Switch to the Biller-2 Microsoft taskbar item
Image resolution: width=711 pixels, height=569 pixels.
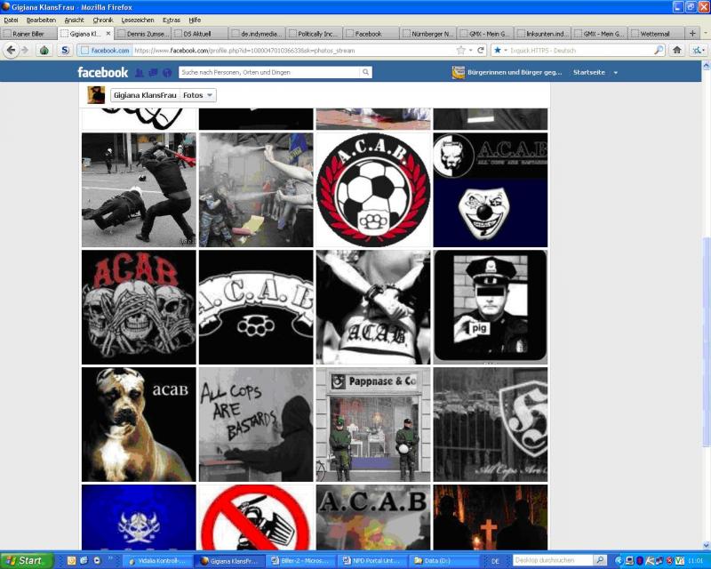[x=300, y=561]
